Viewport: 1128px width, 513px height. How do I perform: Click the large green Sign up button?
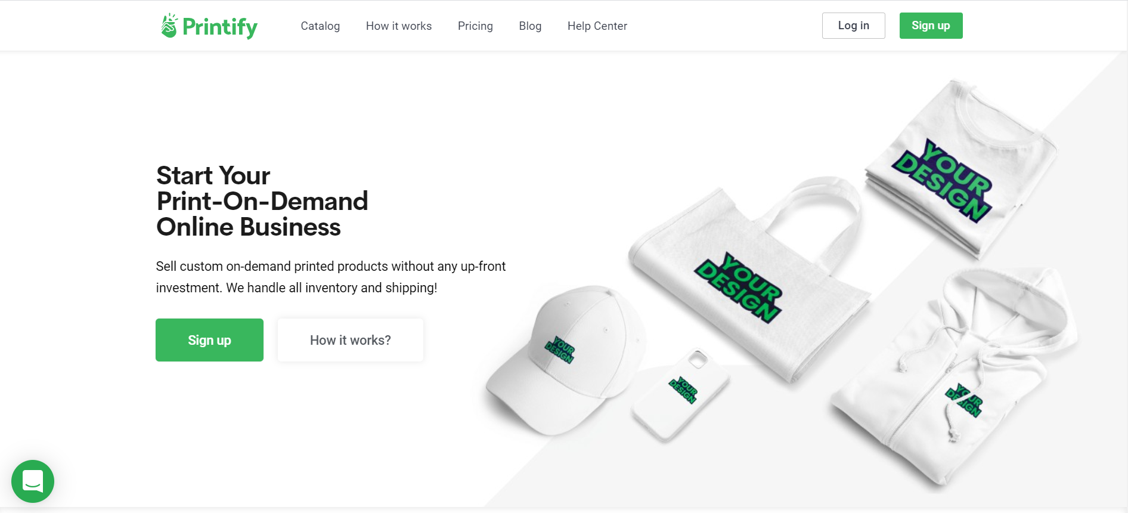[209, 340]
